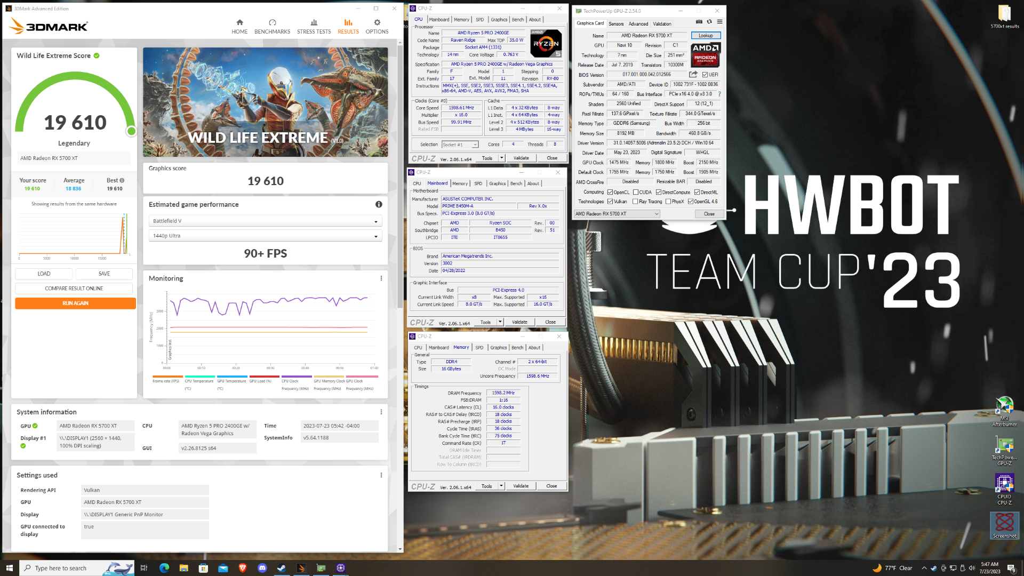Open Discord from taskbar
Screen dimensions: 1024x576
262,568
